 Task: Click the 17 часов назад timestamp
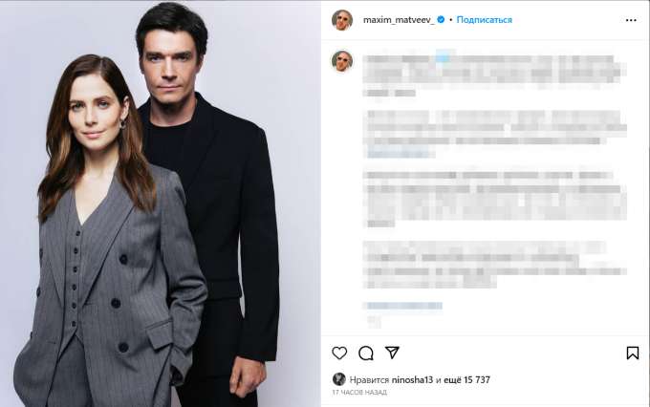tap(359, 392)
